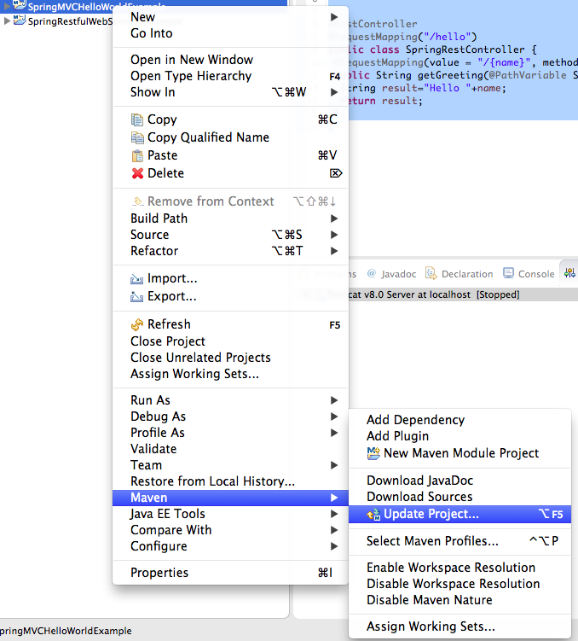The width and height of the screenshot is (578, 641).
Task: Choose Select Maven Profiles
Action: (x=460, y=541)
